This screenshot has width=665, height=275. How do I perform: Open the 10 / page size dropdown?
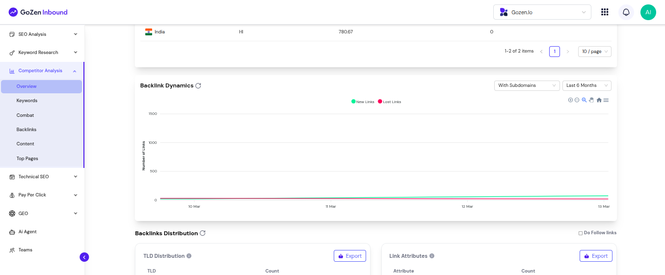coord(594,52)
